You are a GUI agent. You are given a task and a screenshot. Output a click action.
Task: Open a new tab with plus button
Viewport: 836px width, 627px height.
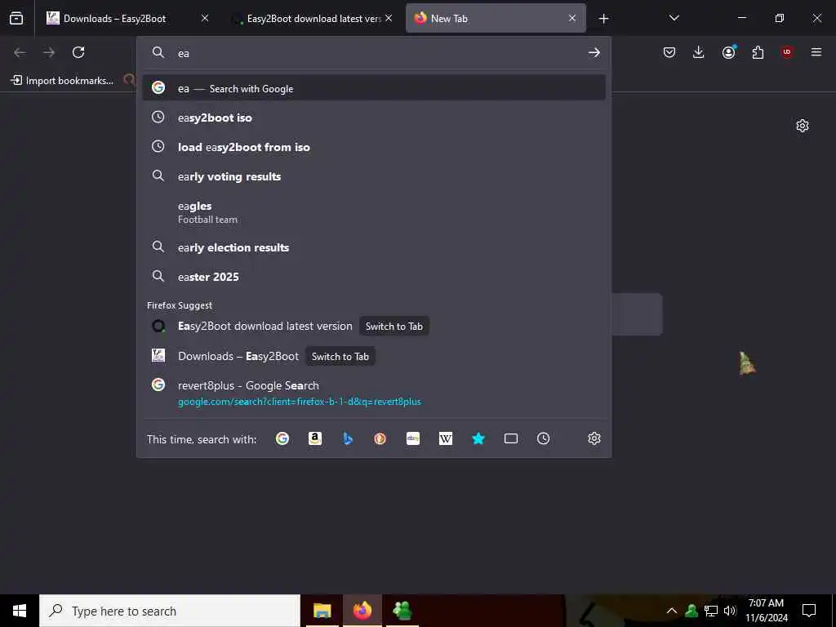click(603, 19)
